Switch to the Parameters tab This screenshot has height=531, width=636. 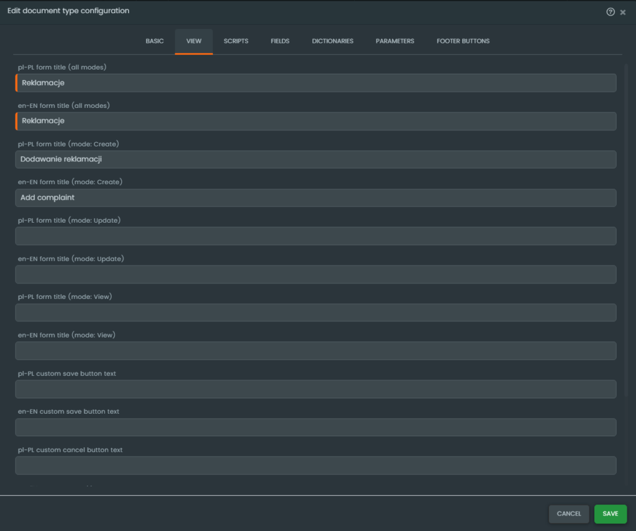395,41
